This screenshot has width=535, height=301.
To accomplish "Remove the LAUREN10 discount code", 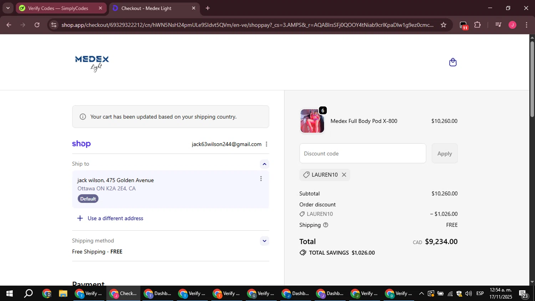I will pos(344,175).
